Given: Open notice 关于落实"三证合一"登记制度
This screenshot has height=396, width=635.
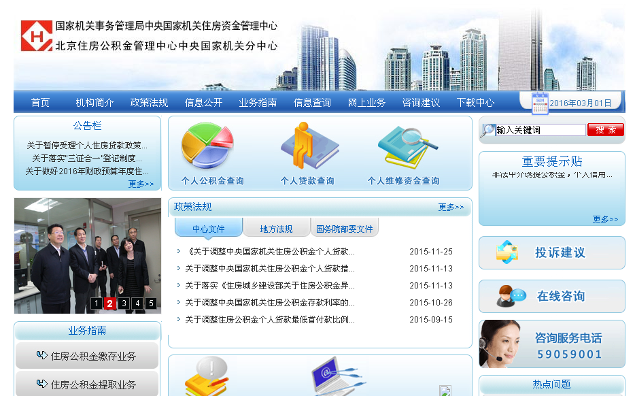Looking at the screenshot, I should pyautogui.click(x=87, y=158).
